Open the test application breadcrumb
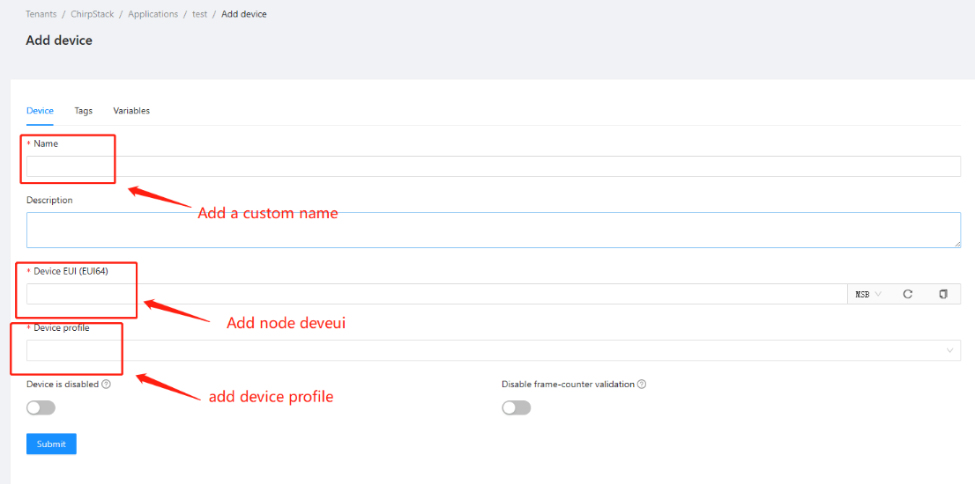 (x=199, y=14)
